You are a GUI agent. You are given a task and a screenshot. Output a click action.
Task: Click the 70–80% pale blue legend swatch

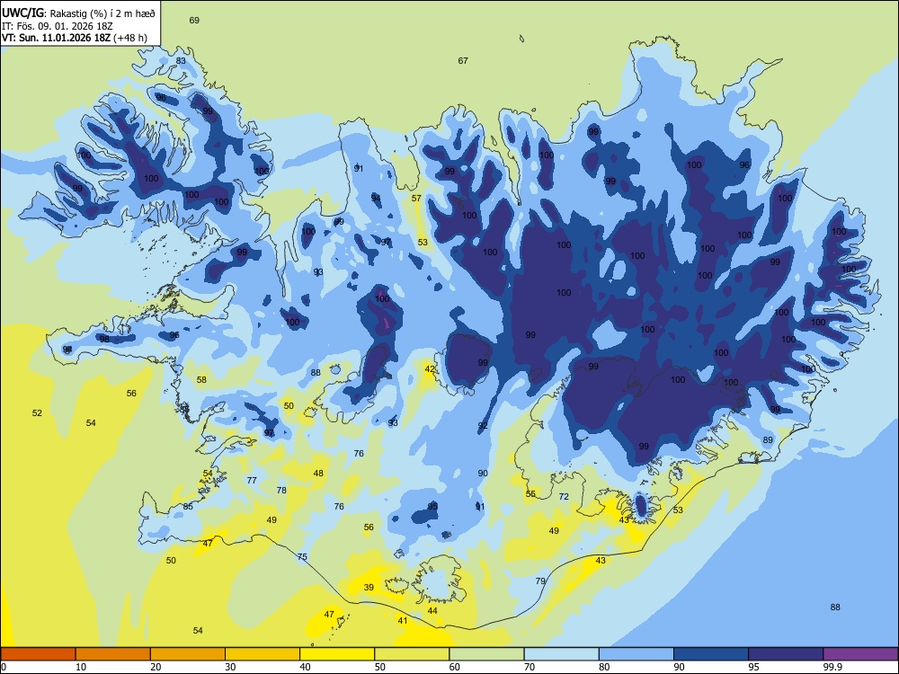[x=561, y=654]
